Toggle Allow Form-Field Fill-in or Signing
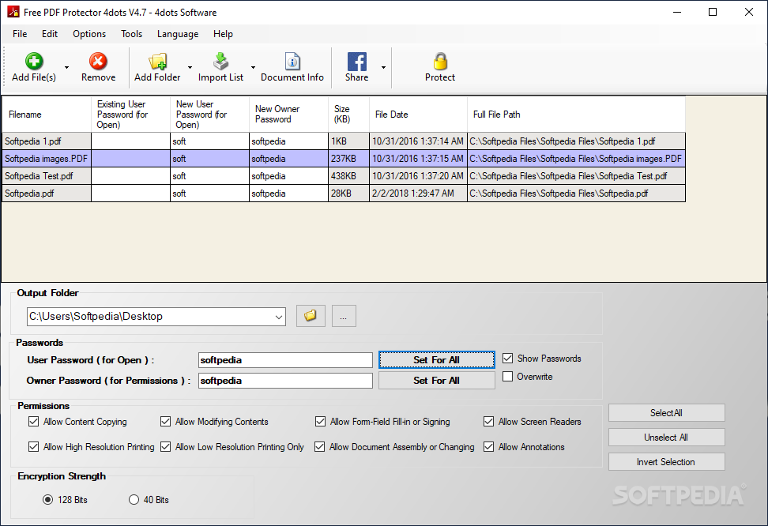Image resolution: width=768 pixels, height=526 pixels. tap(320, 422)
